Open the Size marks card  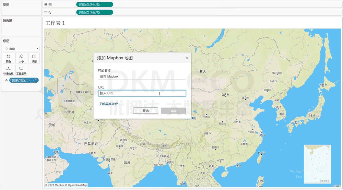[21, 58]
